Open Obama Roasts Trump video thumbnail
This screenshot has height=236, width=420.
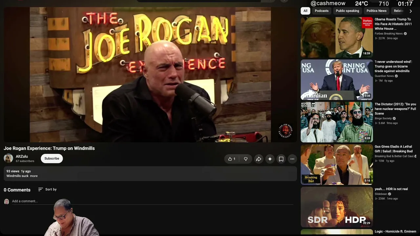pyautogui.click(x=337, y=37)
